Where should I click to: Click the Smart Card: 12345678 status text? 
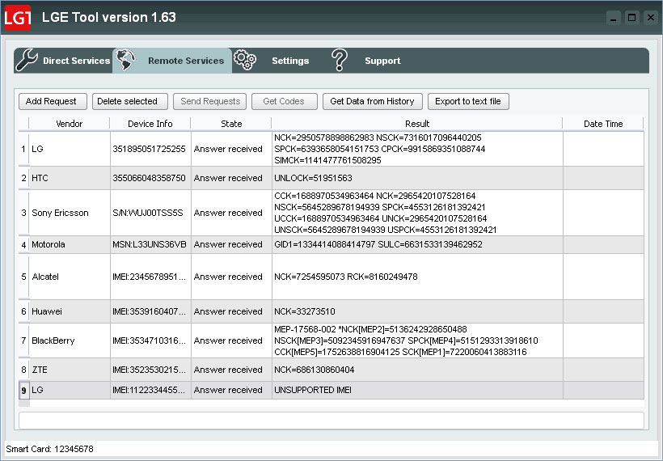point(49,449)
